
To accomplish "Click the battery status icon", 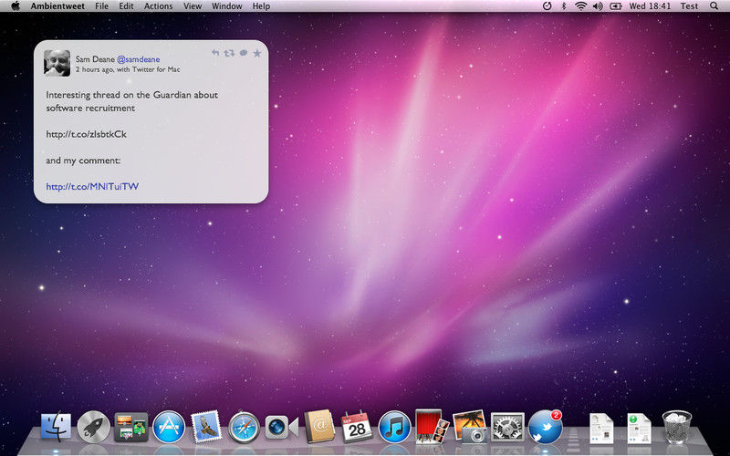I will coord(616,6).
